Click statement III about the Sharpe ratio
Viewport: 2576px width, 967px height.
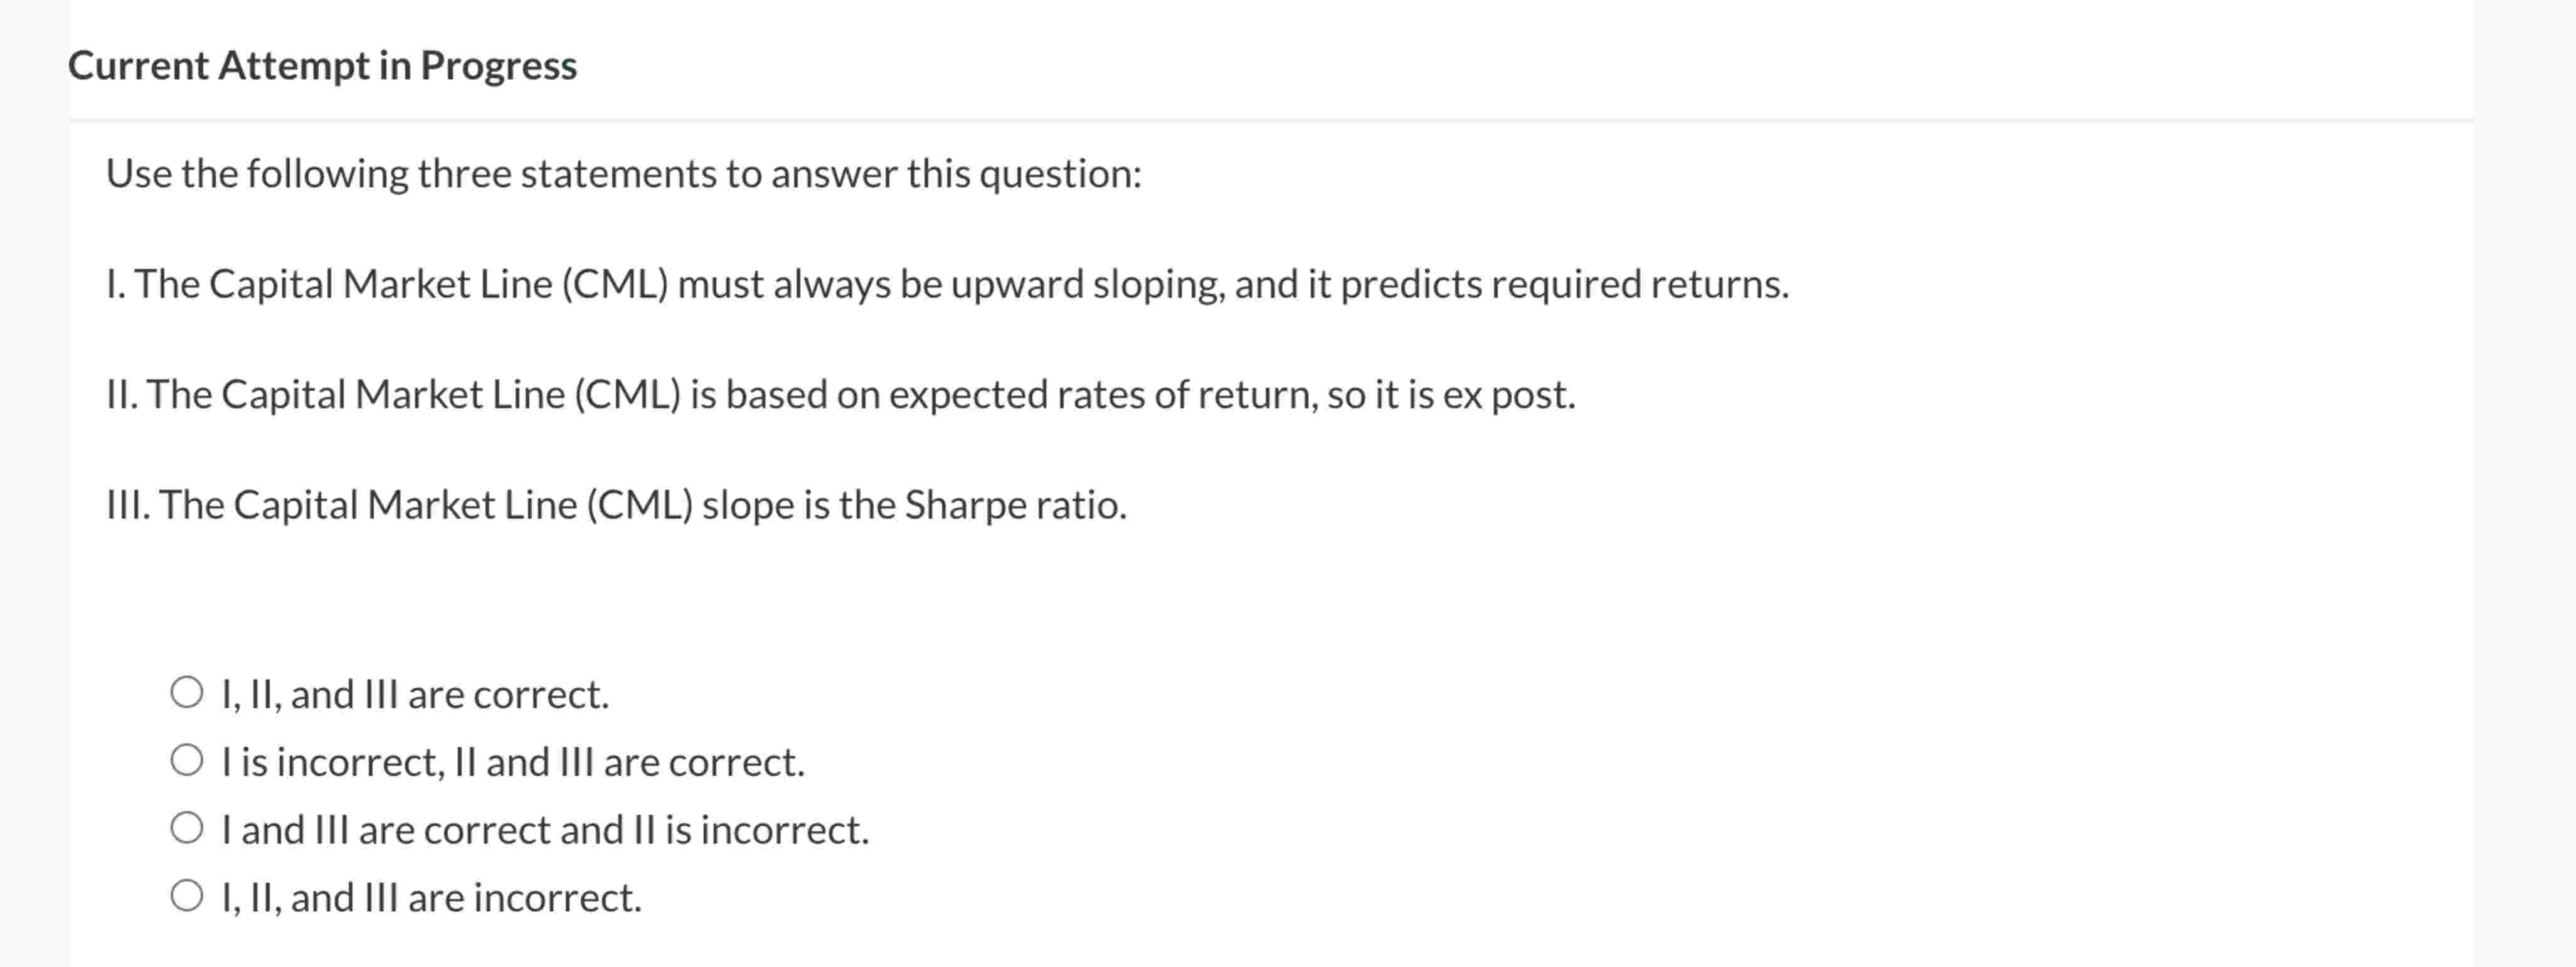coord(617,504)
